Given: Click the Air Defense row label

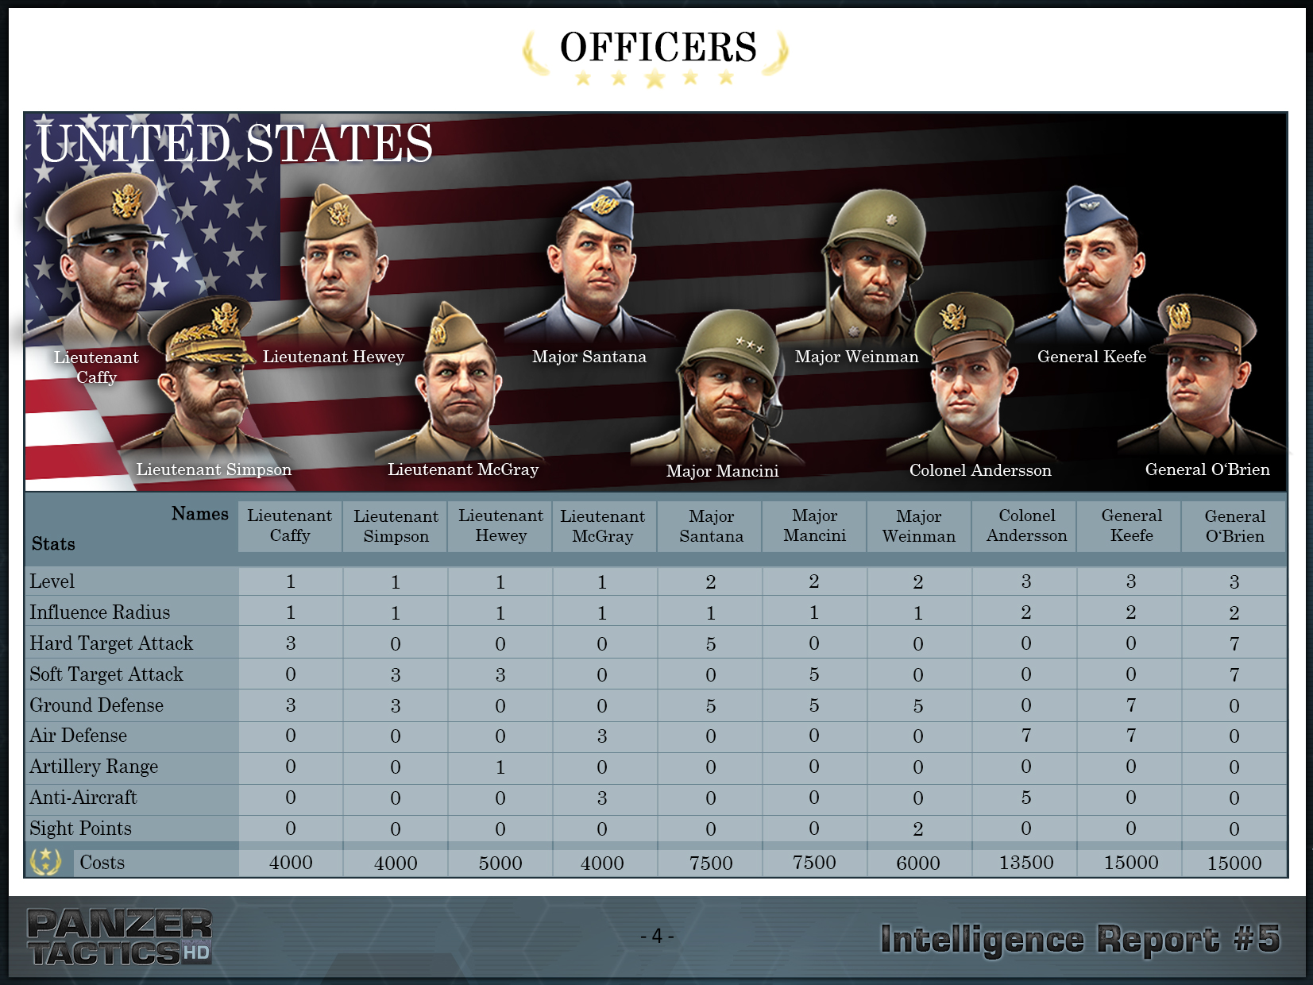Looking at the screenshot, I should 79,736.
